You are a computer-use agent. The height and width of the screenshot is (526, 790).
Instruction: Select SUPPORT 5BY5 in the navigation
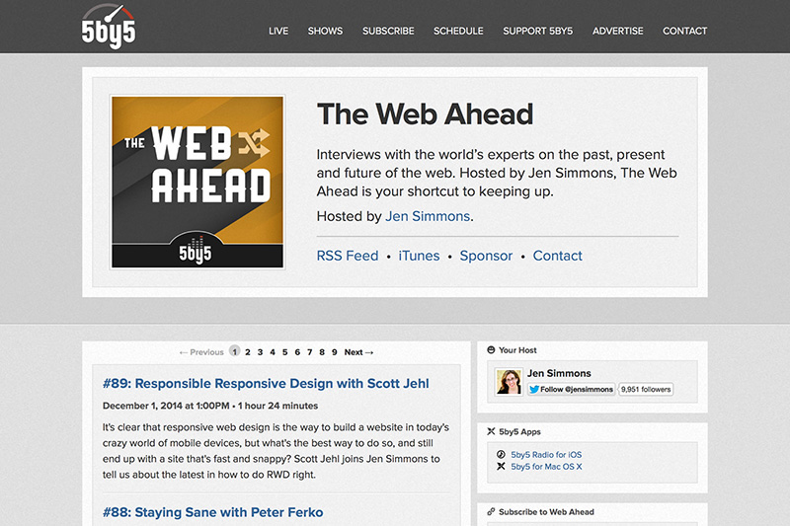pyautogui.click(x=537, y=31)
